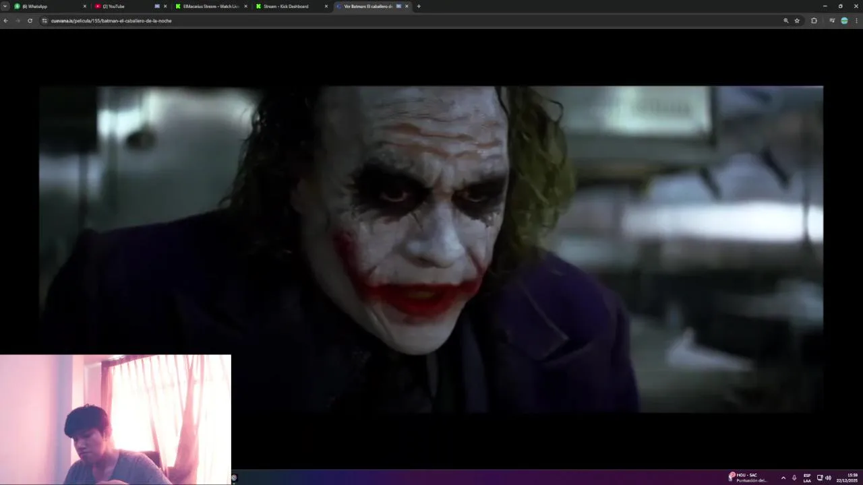The width and height of the screenshot is (863, 485).
Task: Click the cuevana.is address bar URL
Action: coord(111,21)
